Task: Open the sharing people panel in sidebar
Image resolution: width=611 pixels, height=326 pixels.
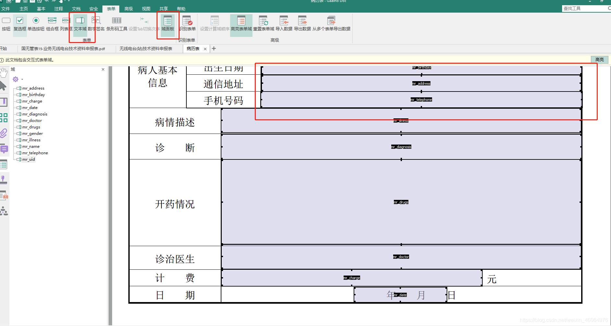Action: coord(4,211)
